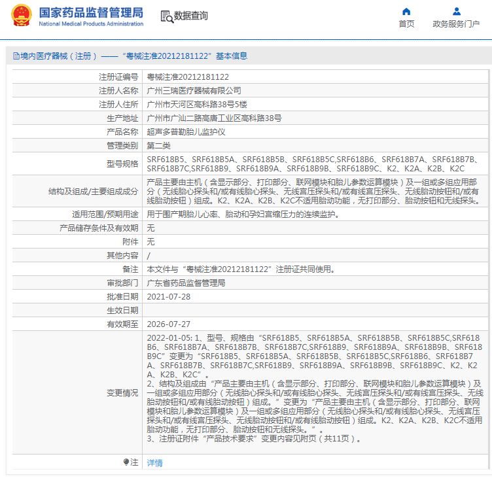Select management class 第二类 value
This screenshot has width=492, height=482.
pos(158,146)
